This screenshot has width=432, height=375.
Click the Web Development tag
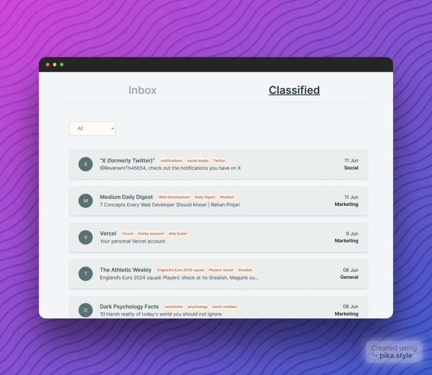[174, 197]
